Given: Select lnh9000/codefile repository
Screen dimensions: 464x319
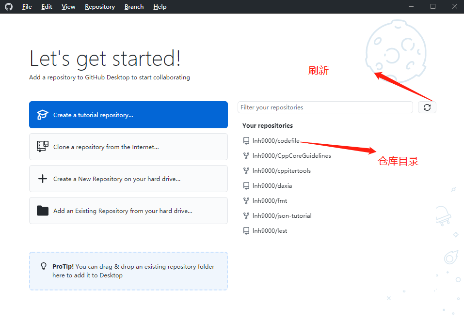Looking at the screenshot, I should click(x=276, y=140).
